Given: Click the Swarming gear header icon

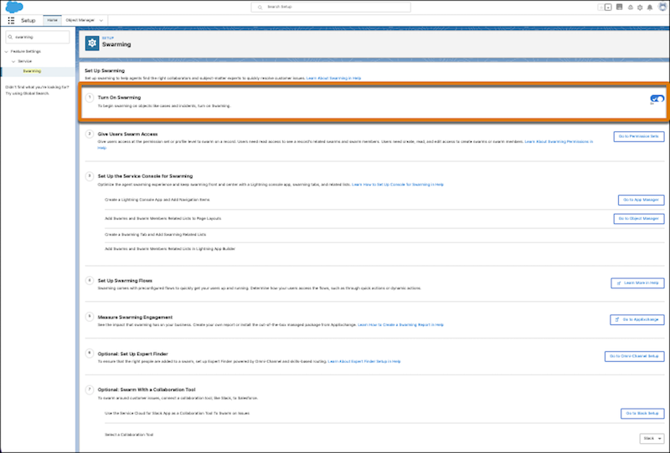Looking at the screenshot, I should click(x=92, y=43).
